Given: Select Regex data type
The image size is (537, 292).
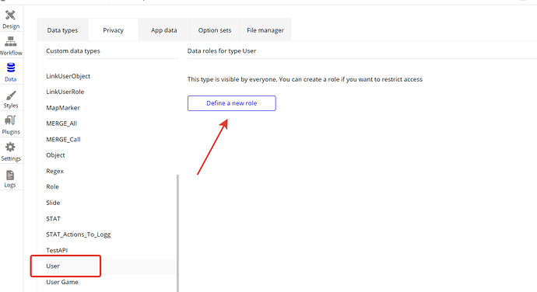Looking at the screenshot, I should [54, 171].
